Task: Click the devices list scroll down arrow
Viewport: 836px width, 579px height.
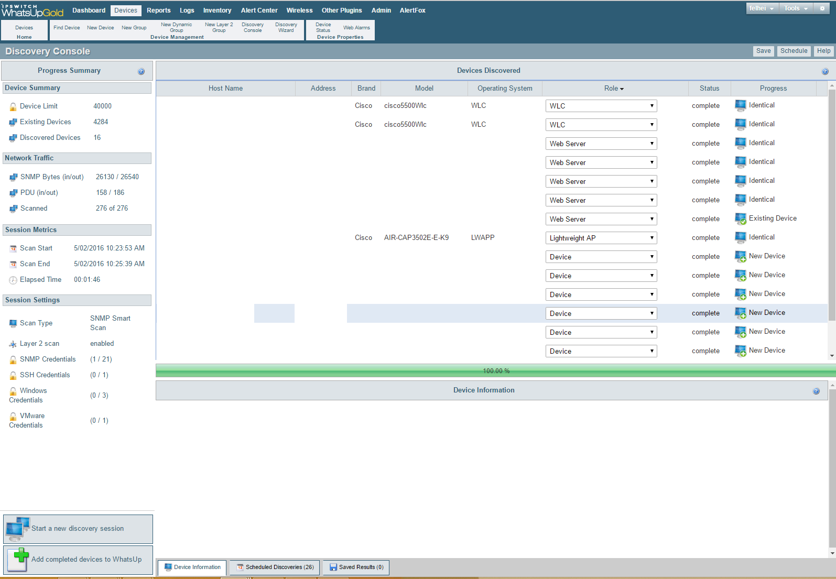Action: click(832, 356)
